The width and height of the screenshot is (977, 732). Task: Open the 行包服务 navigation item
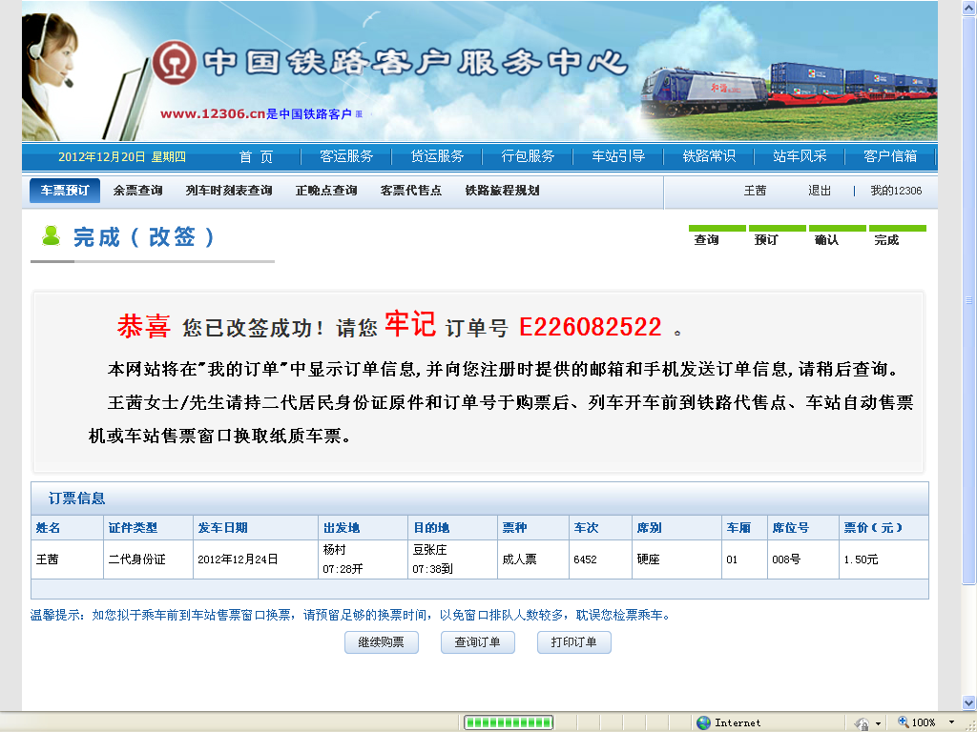528,156
